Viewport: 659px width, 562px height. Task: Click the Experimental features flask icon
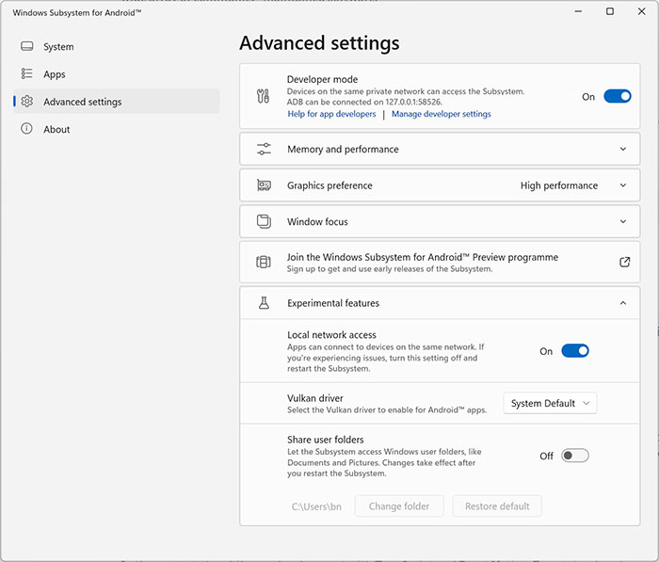tap(264, 303)
